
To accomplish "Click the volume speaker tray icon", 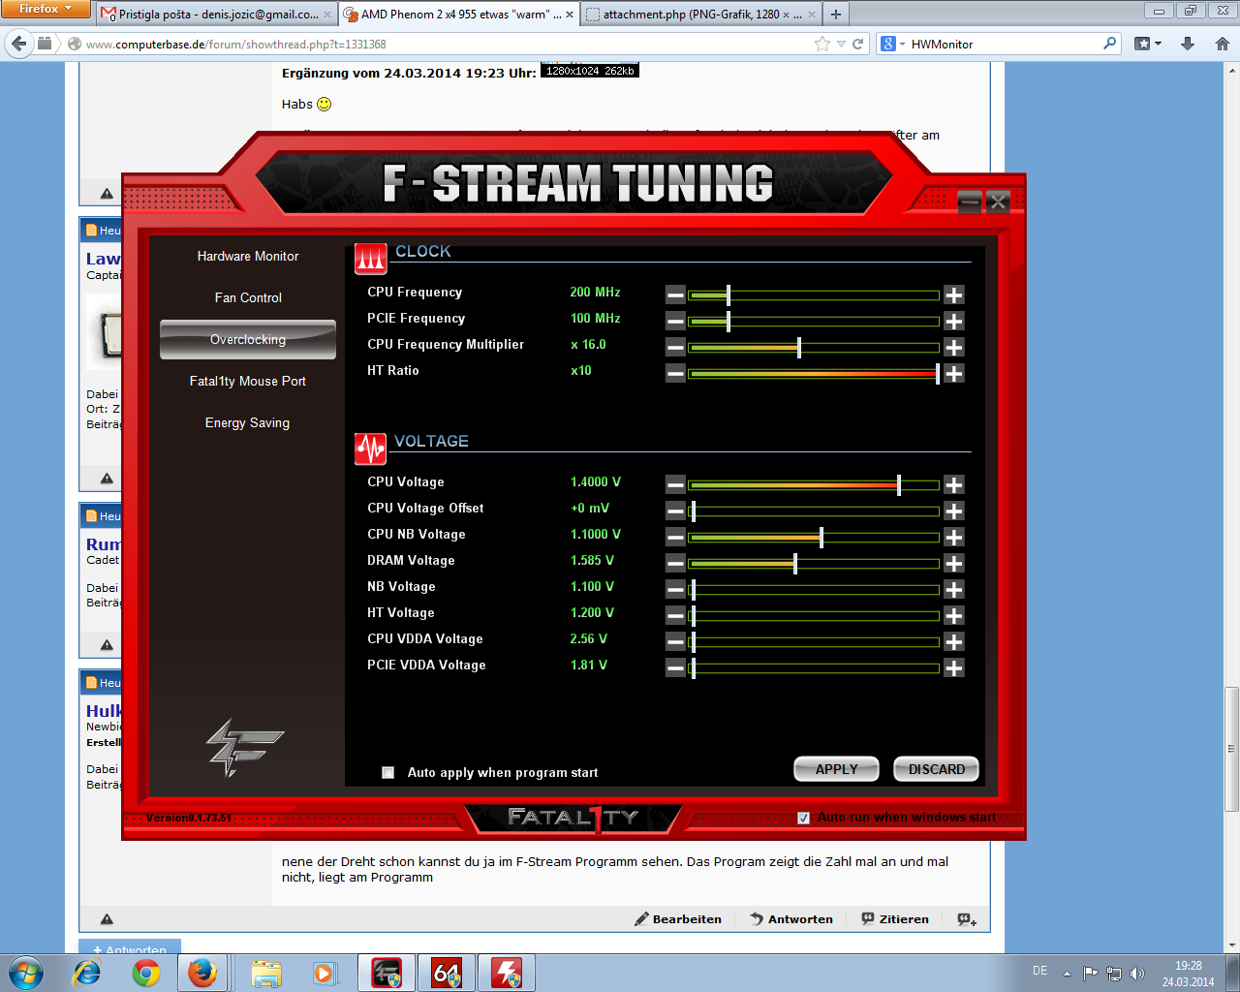I will [x=1137, y=973].
